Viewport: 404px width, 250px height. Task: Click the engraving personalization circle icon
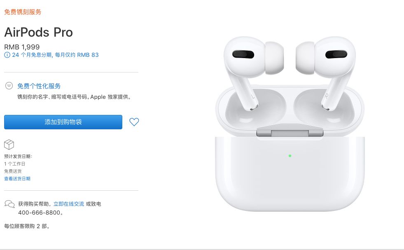[x=9, y=86]
